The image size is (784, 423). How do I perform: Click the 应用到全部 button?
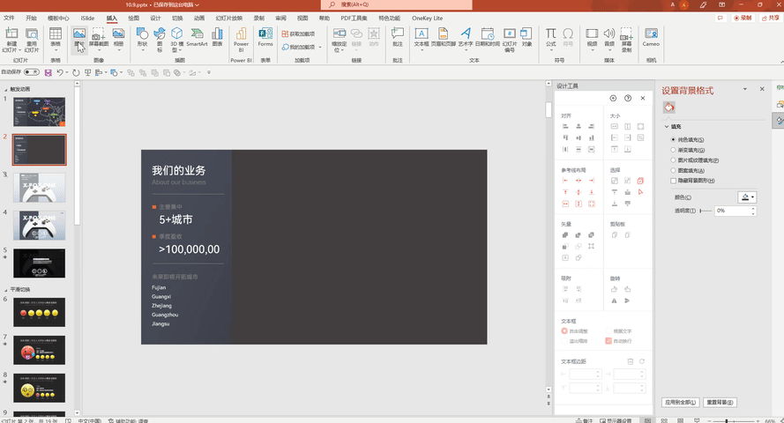pos(680,402)
